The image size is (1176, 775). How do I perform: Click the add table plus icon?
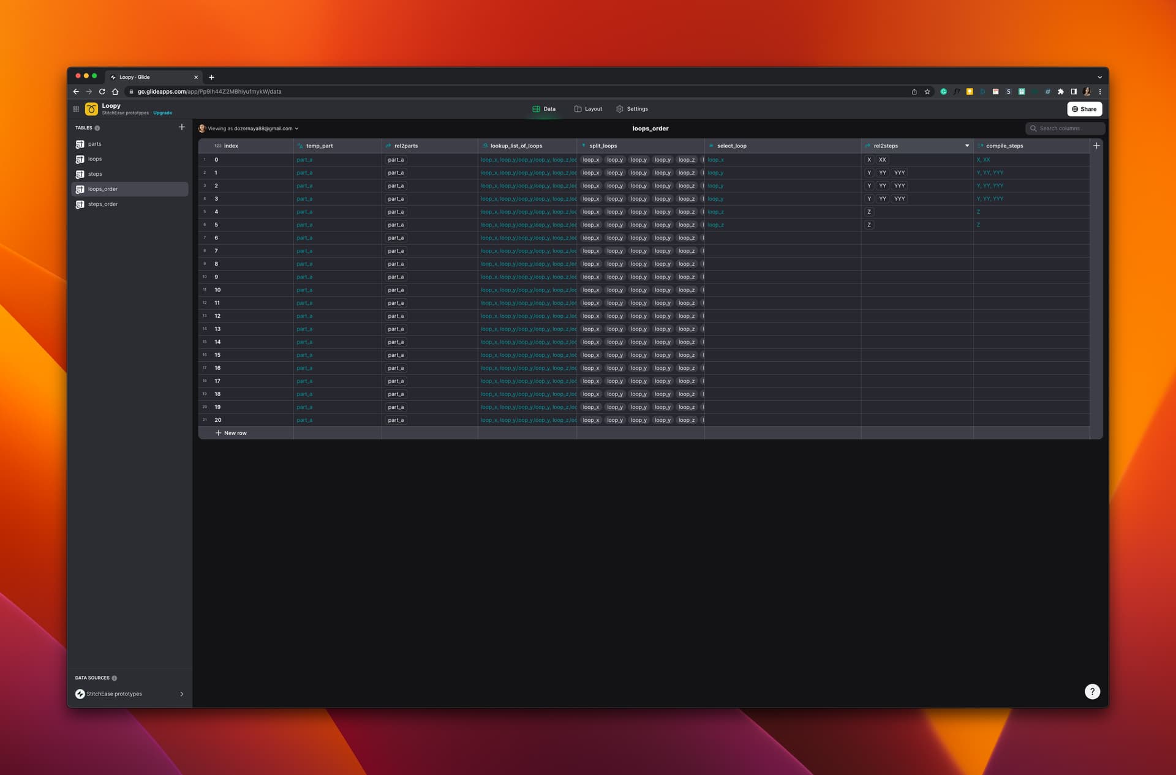[181, 127]
